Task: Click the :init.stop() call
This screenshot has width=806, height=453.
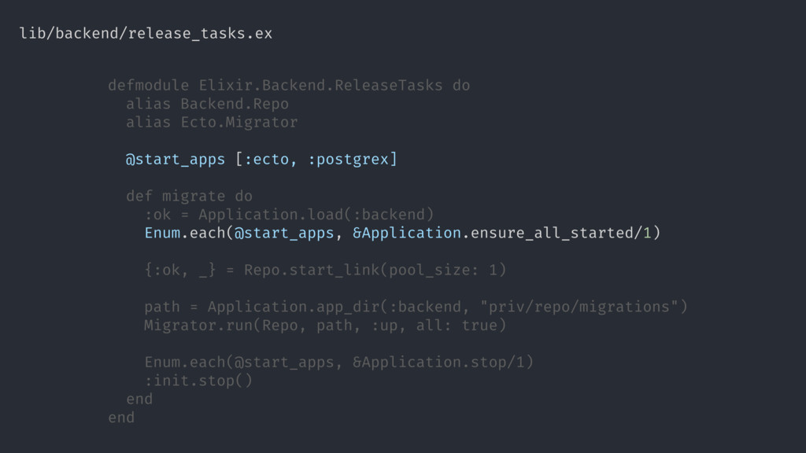Action: click(198, 381)
